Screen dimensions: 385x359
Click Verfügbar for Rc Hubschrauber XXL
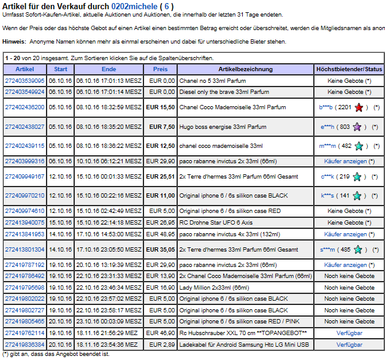tap(349, 333)
